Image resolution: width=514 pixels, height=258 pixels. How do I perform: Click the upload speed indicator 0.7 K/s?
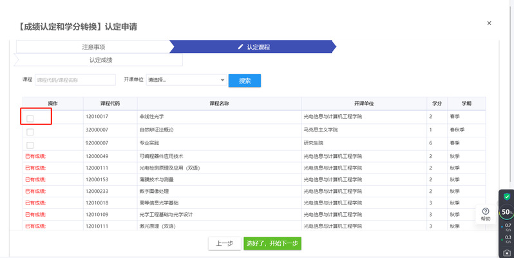click(507, 227)
